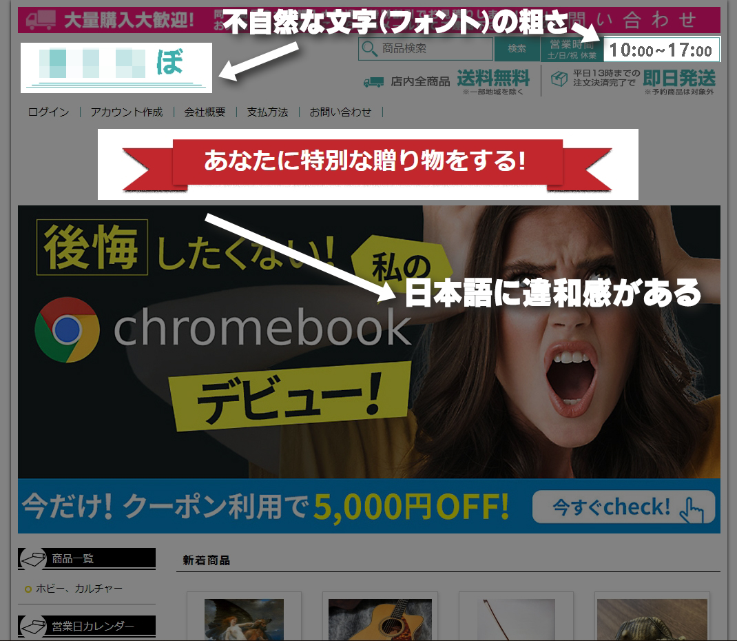
Task: Click the 送料無料 text
Action: coord(493,78)
